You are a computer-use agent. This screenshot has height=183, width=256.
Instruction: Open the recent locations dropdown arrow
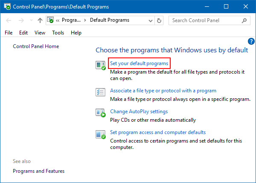click(x=31, y=20)
